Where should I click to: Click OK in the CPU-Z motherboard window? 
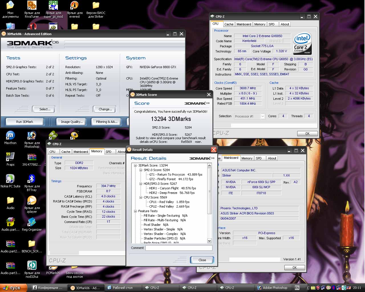click(295, 267)
